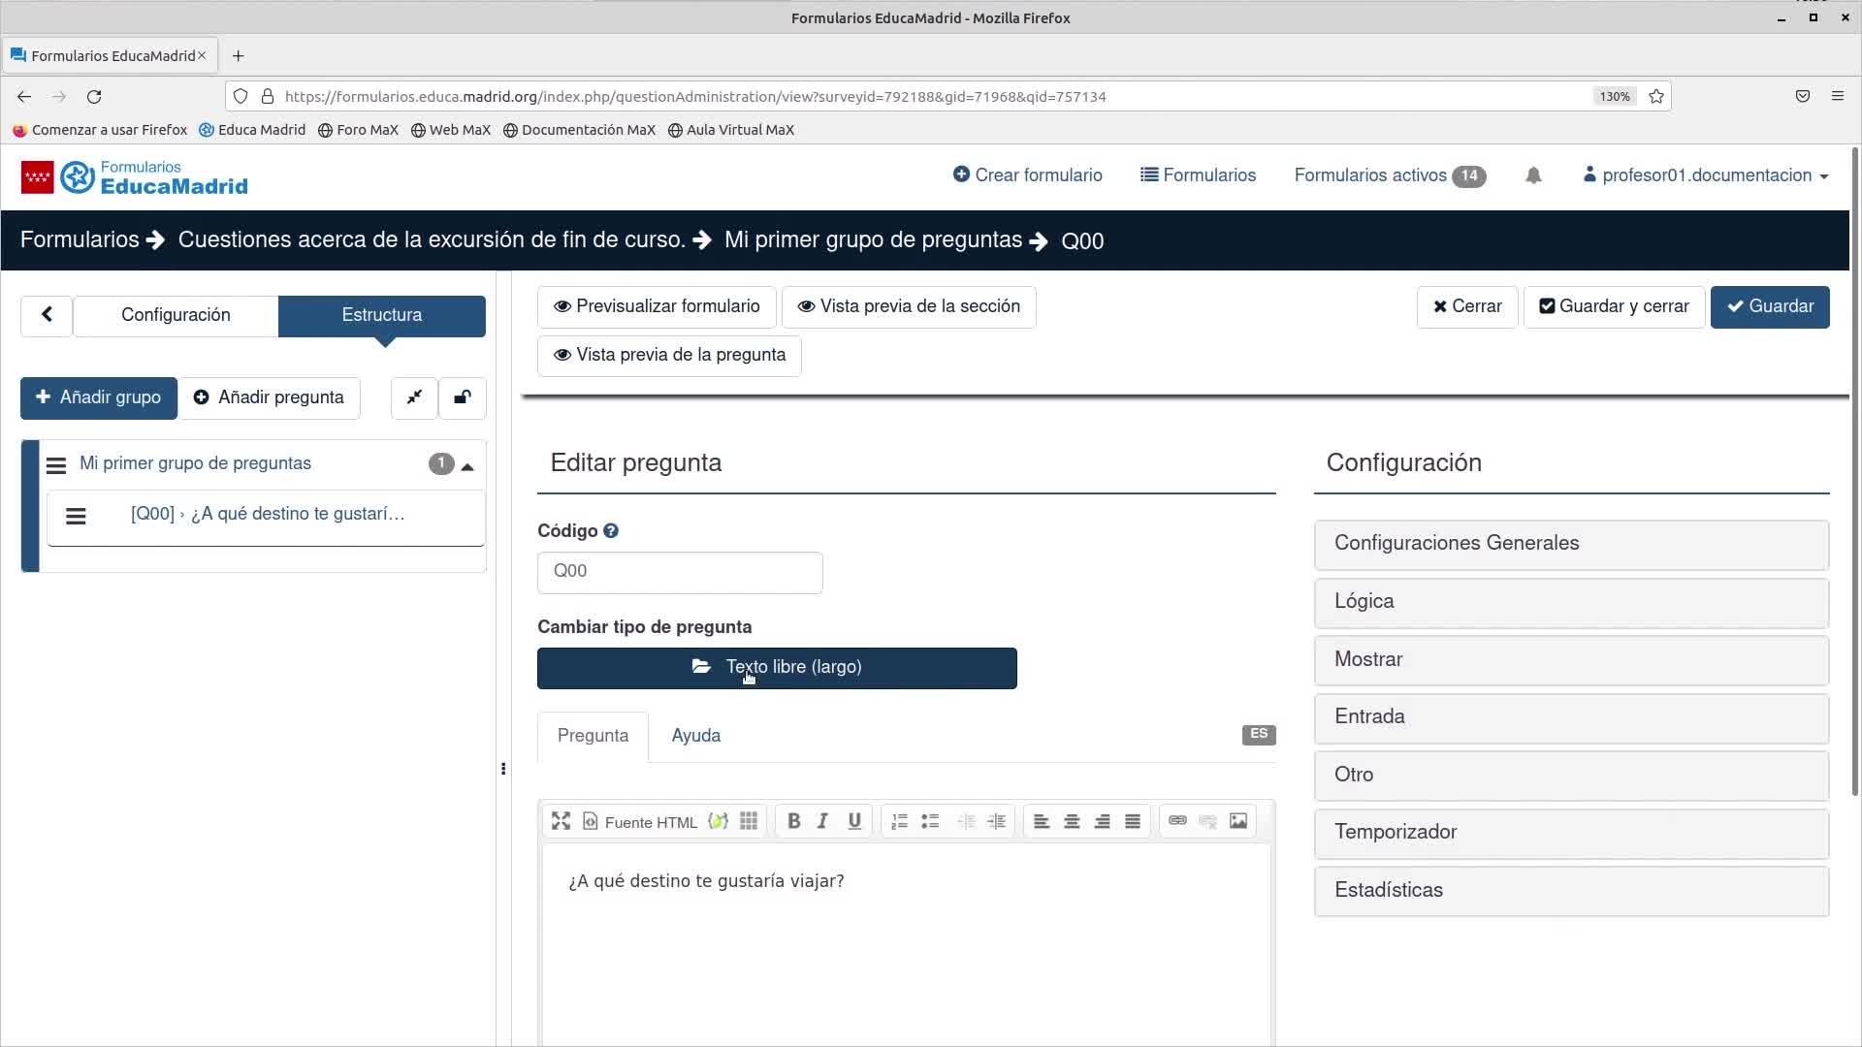The image size is (1862, 1047).
Task: Apply italic formatting in editor
Action: [x=822, y=821]
